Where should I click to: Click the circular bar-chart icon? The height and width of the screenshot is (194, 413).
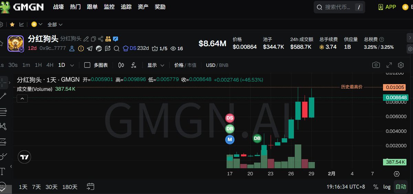pos(99,49)
